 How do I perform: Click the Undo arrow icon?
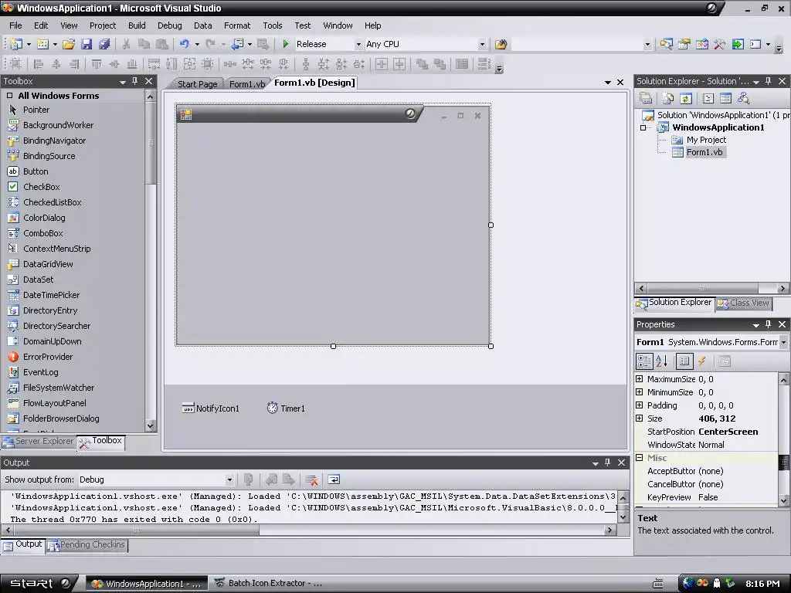184,44
